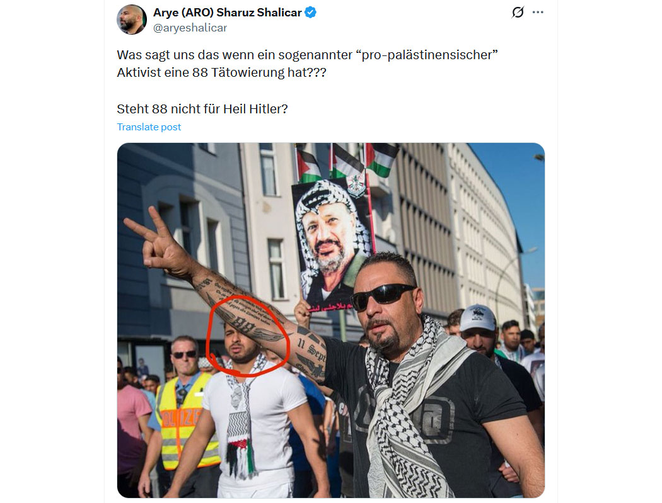Image resolution: width=662 pixels, height=503 pixels.
Task: Click the Arafat portrait poster in photo
Action: (332, 245)
